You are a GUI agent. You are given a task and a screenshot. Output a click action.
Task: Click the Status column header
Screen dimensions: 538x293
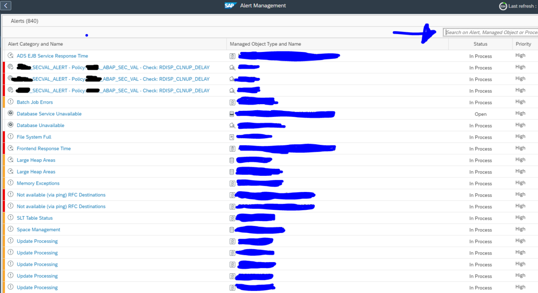pos(480,43)
